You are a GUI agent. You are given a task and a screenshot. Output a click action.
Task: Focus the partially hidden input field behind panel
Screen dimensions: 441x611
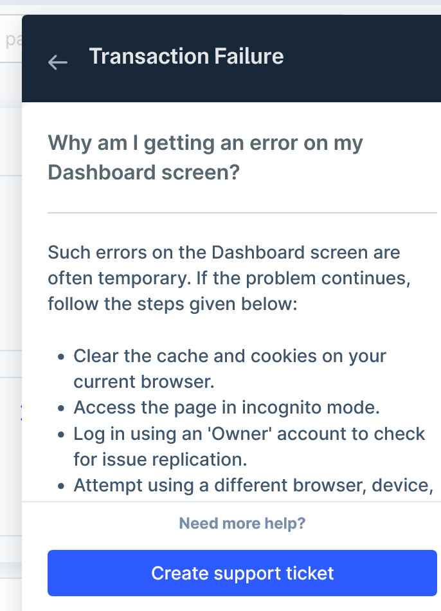coord(10,42)
